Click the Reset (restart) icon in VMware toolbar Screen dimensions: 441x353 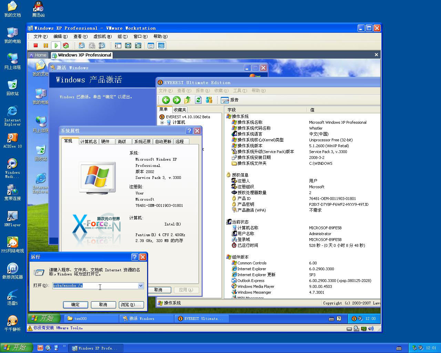[x=66, y=46]
